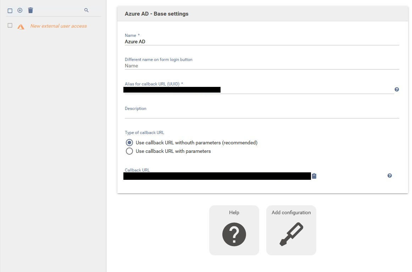Click the Alias for callback URL field
Screen dimensions: 412x272
point(259,90)
